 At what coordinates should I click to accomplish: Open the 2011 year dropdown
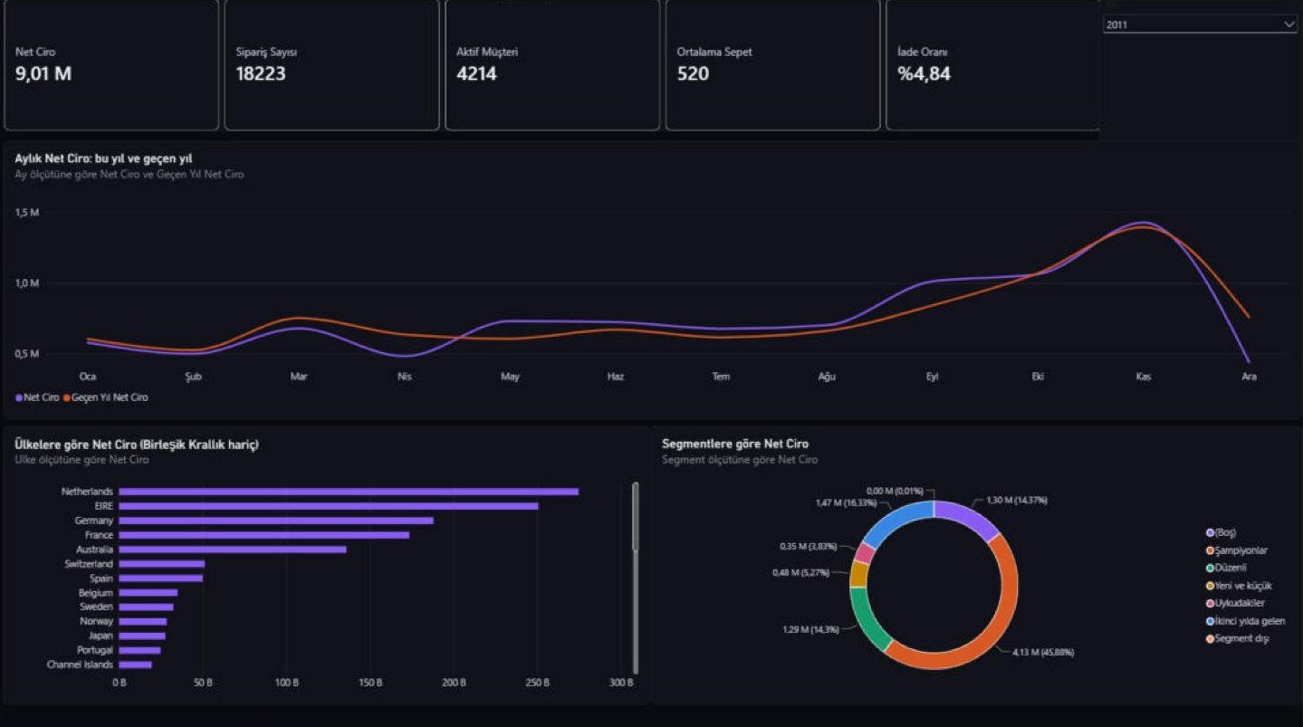click(x=1200, y=25)
